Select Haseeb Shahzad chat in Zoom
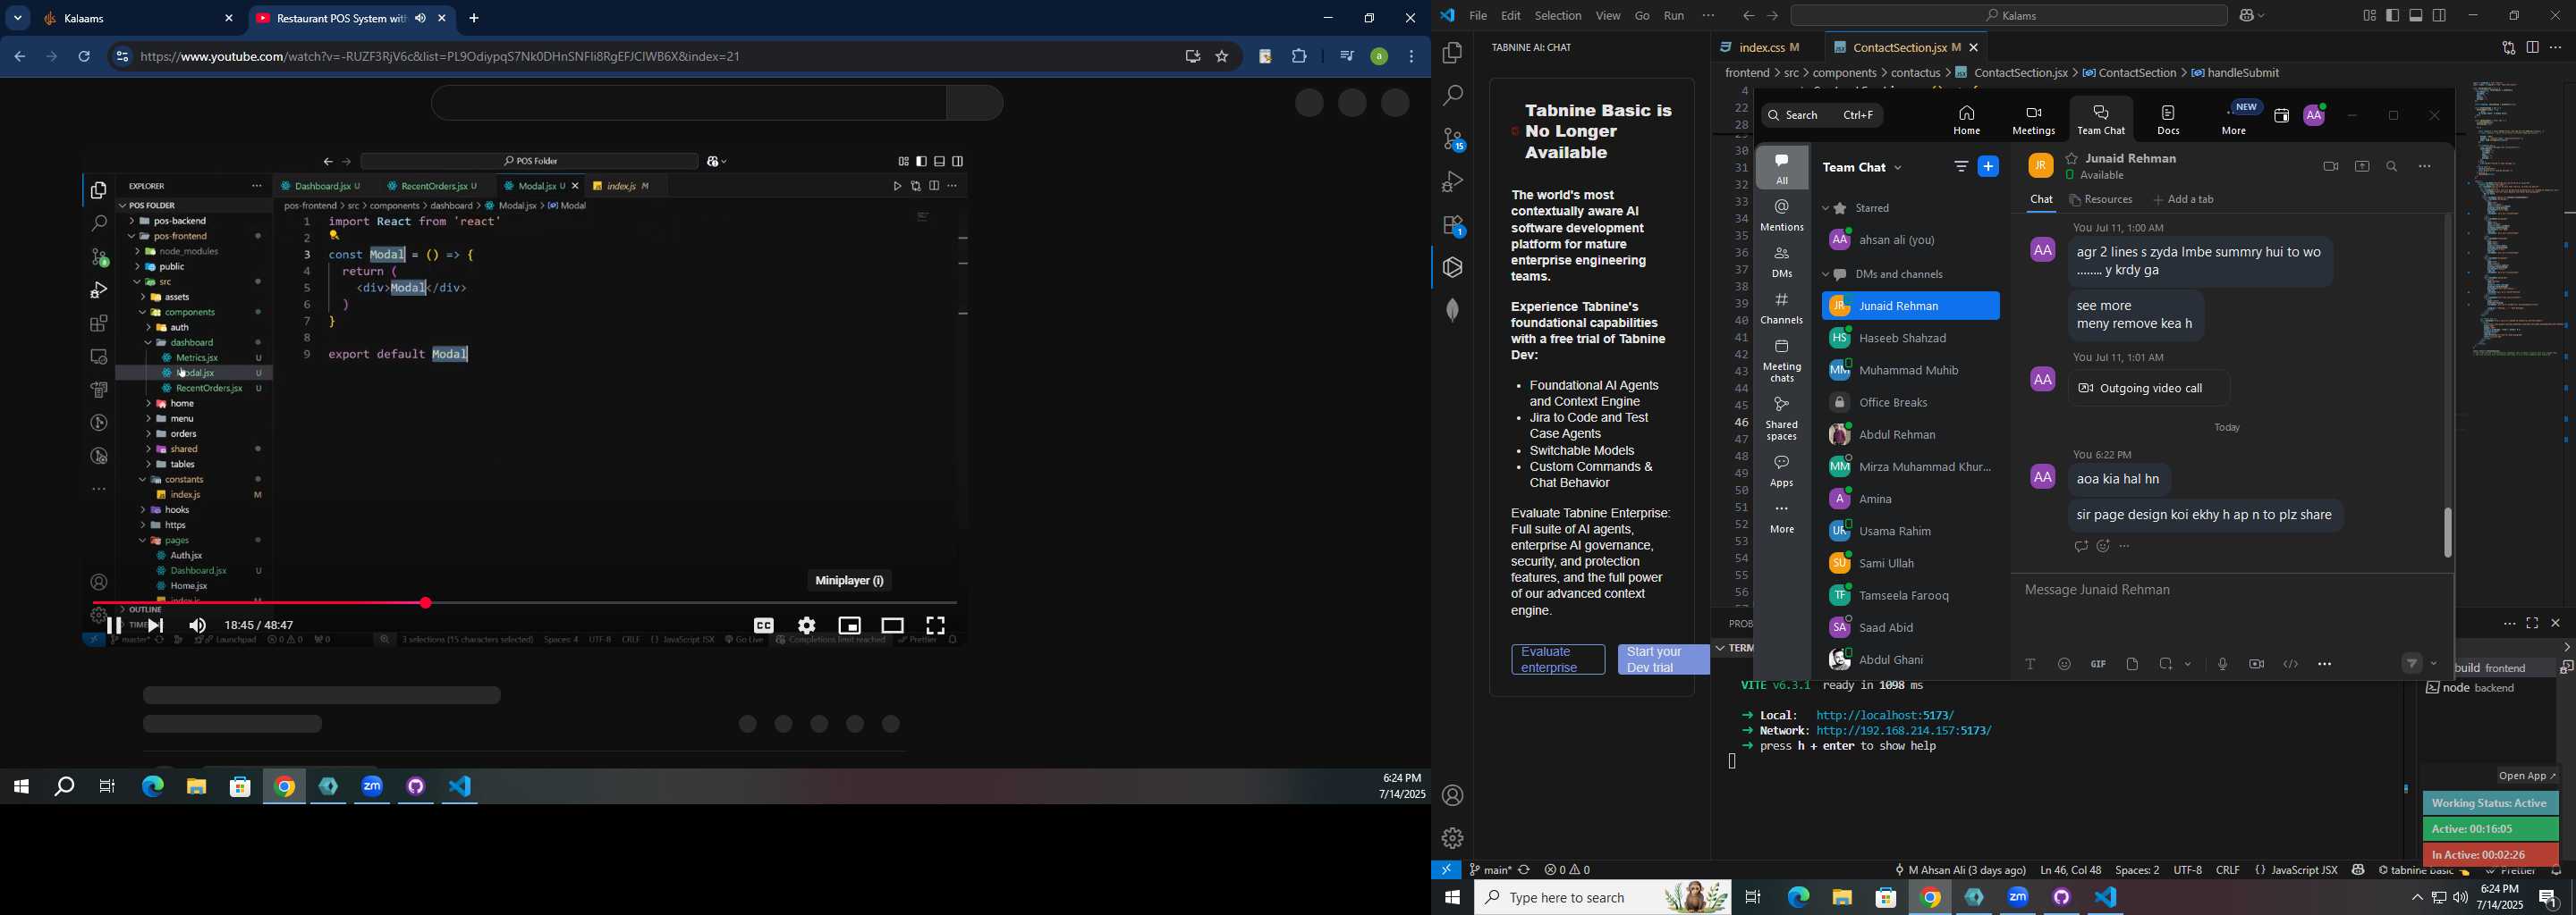 coord(1910,339)
